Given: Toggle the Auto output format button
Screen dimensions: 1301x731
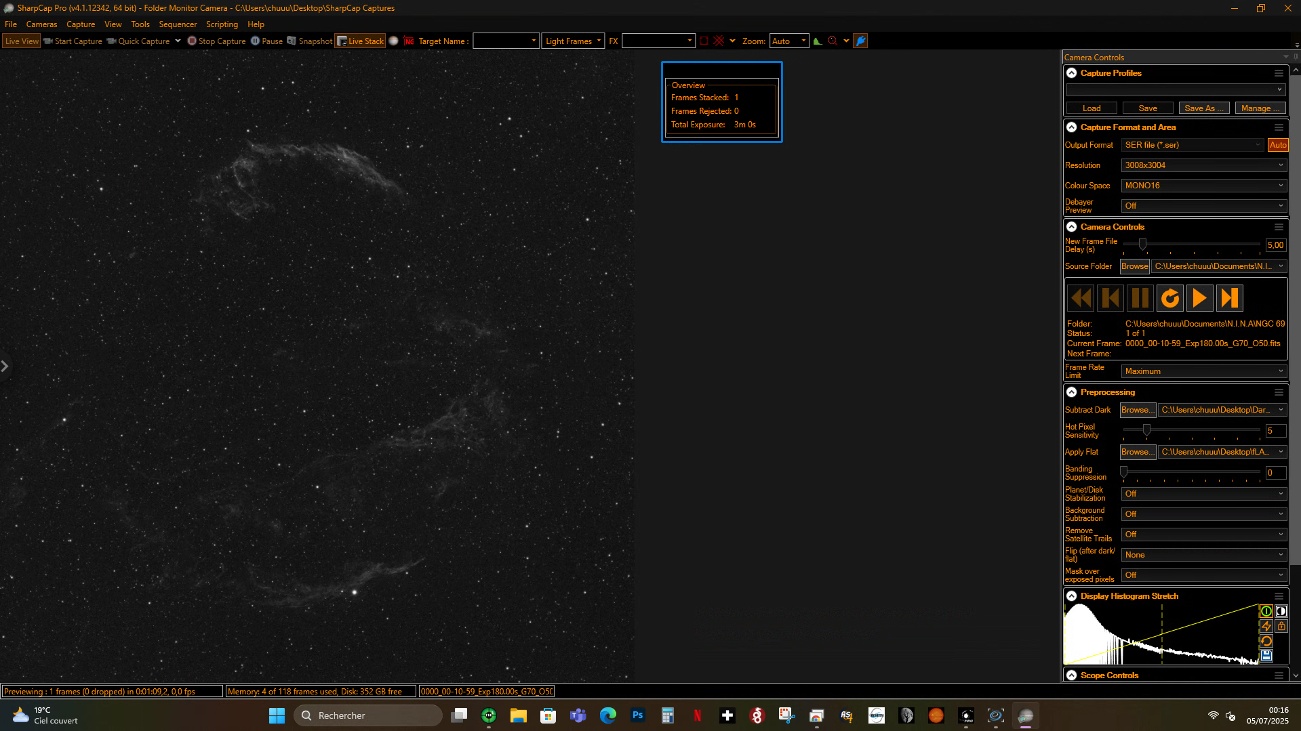Looking at the screenshot, I should pyautogui.click(x=1277, y=145).
